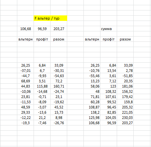The height and width of the screenshot is (147, 151).
Task: Select the cell containing 44,83
Action: tap(25, 86)
